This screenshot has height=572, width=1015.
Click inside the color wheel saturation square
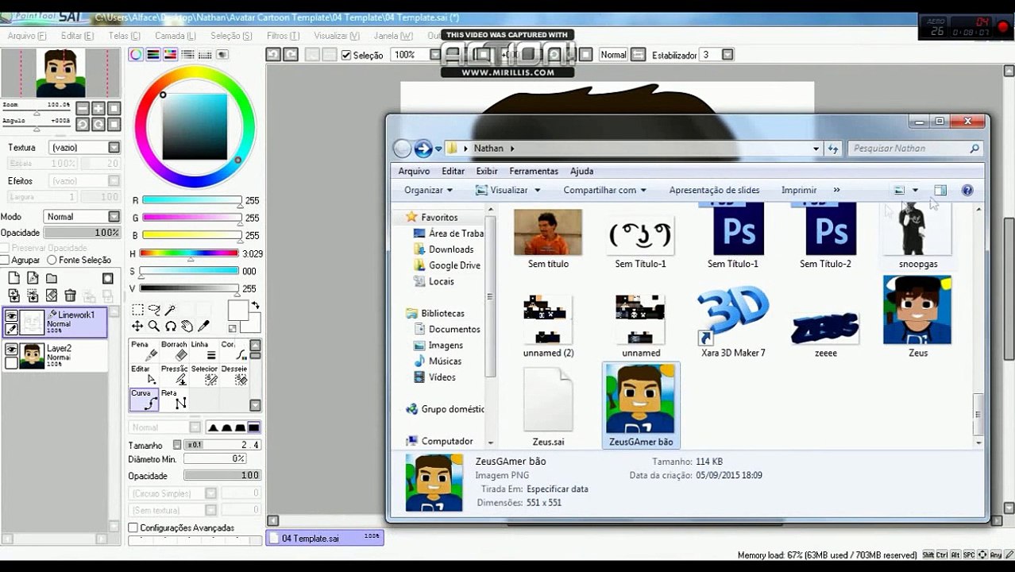(195, 127)
